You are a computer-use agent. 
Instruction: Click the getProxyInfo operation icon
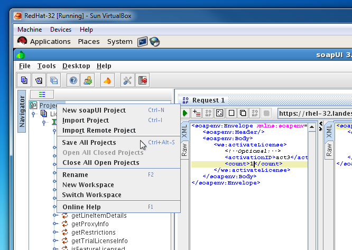(x=65, y=224)
